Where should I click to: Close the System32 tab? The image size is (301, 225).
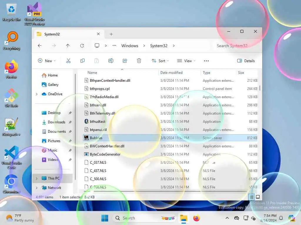point(98,34)
